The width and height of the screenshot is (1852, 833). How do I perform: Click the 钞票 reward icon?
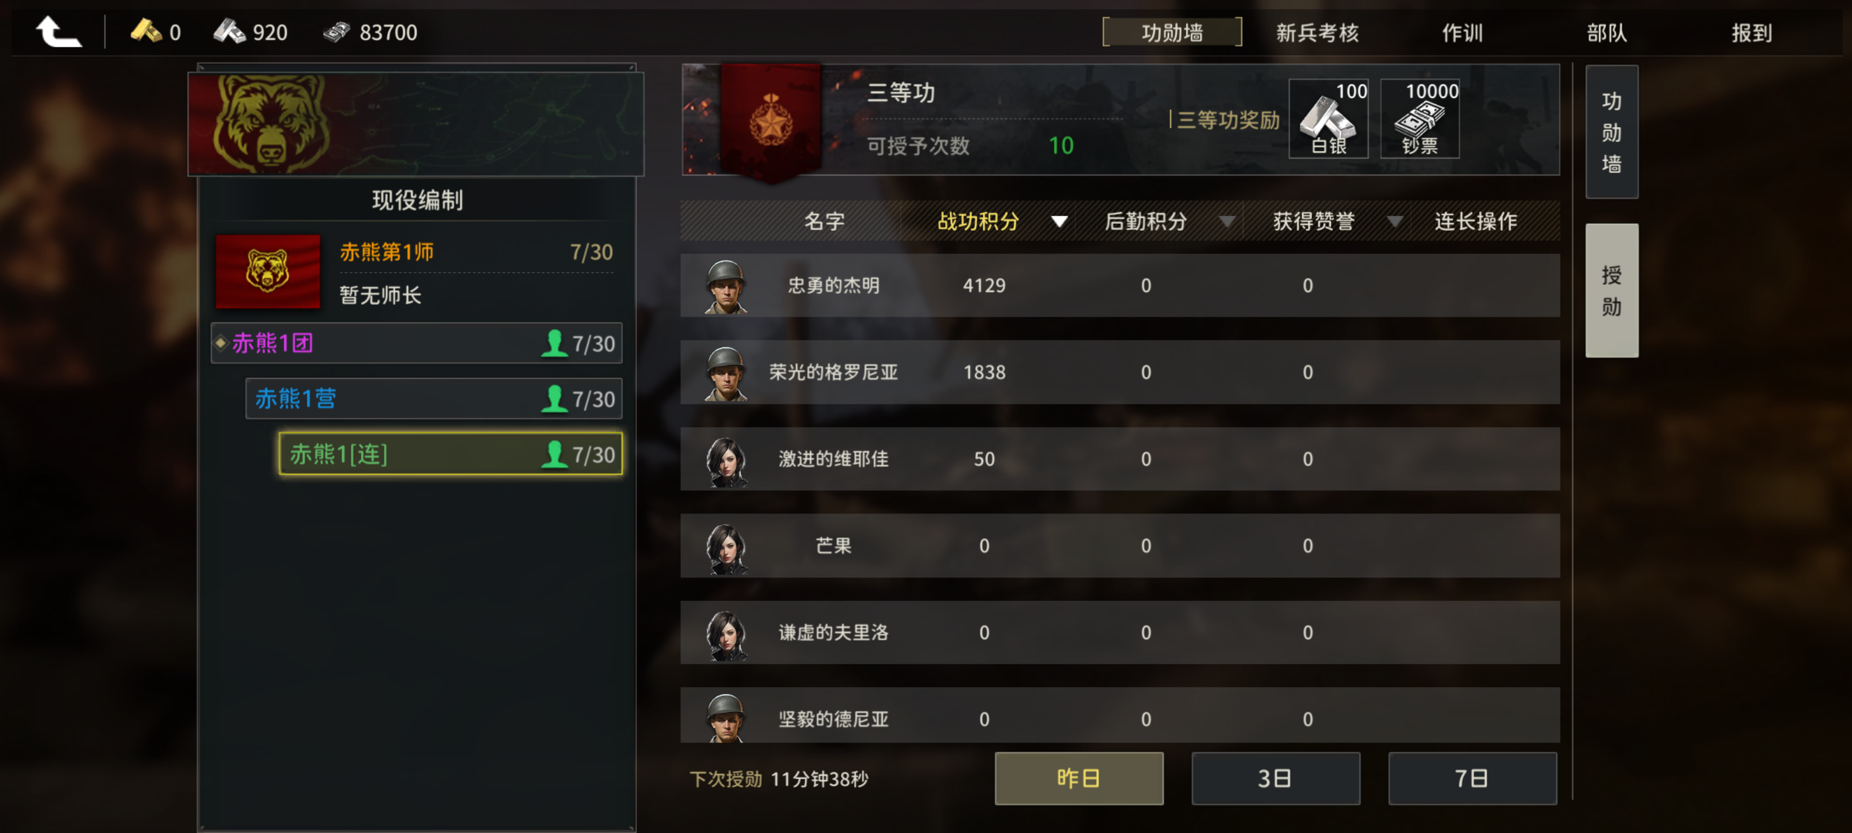coord(1419,119)
